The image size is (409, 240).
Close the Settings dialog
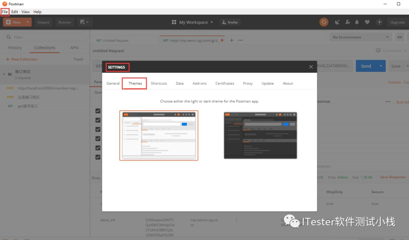(x=311, y=67)
